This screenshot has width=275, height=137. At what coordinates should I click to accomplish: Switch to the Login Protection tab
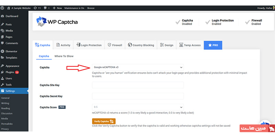point(89,45)
